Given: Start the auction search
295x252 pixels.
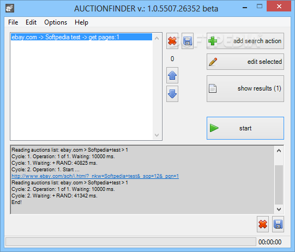Looking at the screenshot, I should [245, 128].
